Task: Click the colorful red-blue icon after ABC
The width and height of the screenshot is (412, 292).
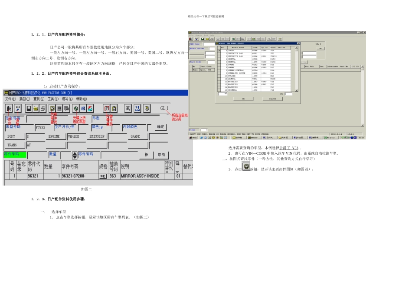Action: pos(90,109)
